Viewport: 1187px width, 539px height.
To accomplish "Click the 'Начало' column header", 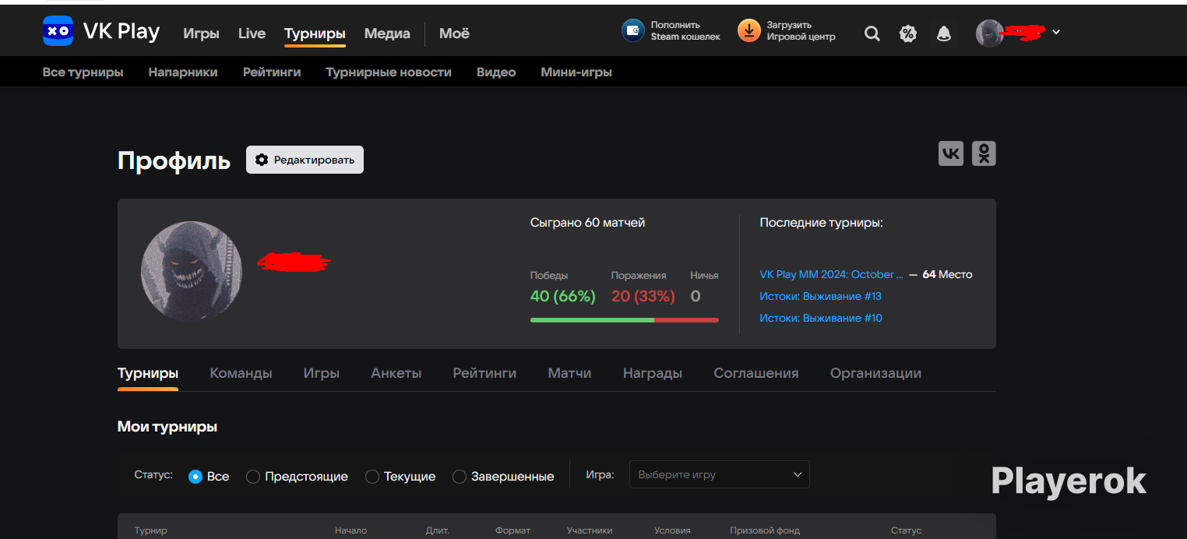I will tap(350, 530).
